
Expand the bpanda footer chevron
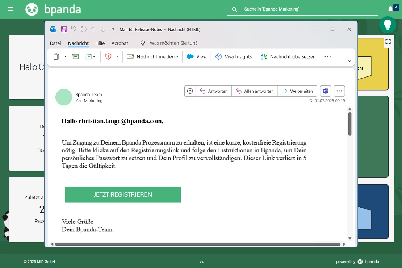pyautogui.click(x=201, y=262)
